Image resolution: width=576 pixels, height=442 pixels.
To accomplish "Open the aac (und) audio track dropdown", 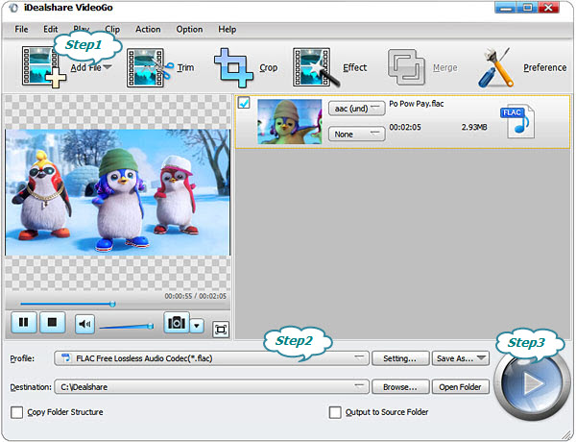I will coord(356,109).
